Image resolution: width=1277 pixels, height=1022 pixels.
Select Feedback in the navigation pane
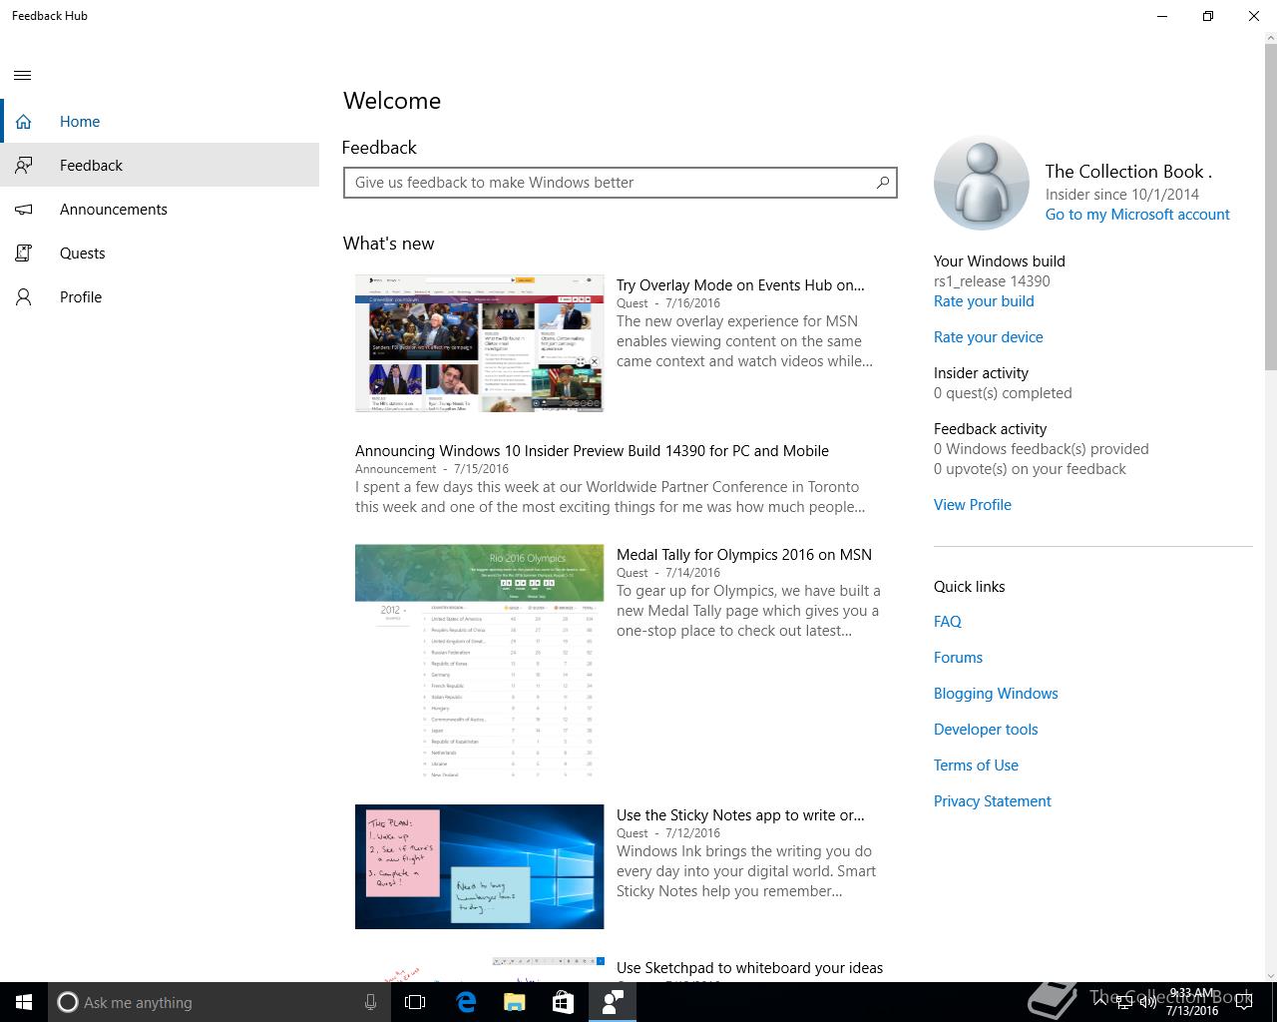pyautogui.click(x=160, y=166)
